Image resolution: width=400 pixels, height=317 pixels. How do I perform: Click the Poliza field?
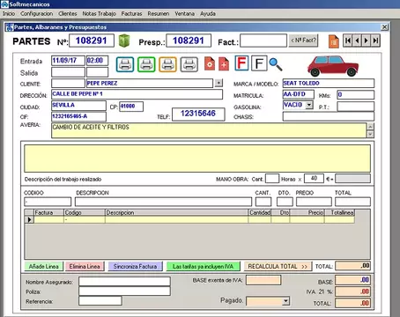tap(124, 291)
